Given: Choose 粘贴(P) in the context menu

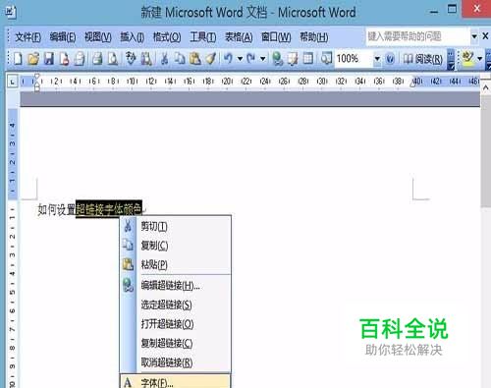Looking at the screenshot, I should (176, 264).
